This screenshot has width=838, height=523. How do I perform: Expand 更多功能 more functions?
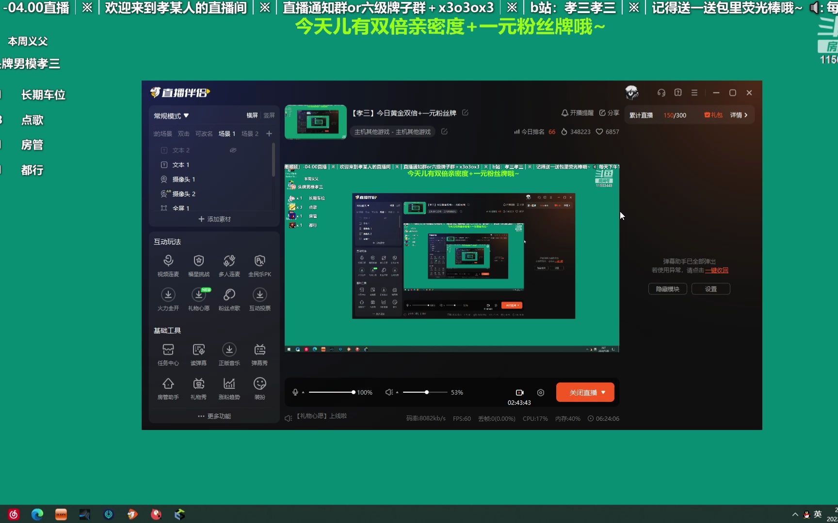pyautogui.click(x=214, y=416)
